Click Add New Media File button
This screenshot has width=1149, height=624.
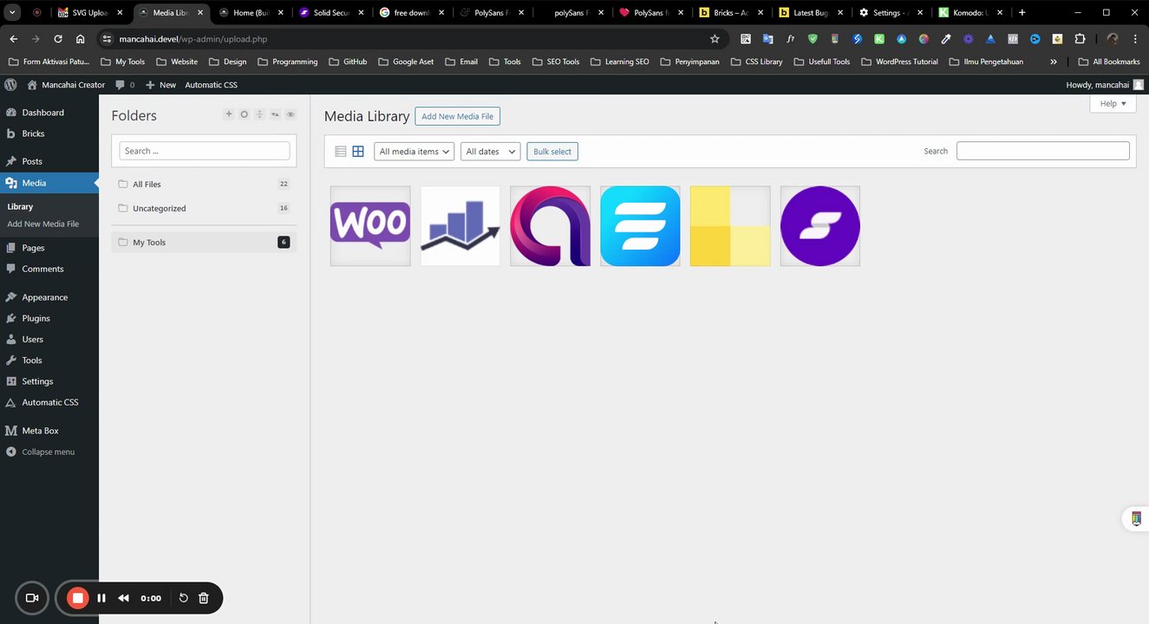point(457,116)
